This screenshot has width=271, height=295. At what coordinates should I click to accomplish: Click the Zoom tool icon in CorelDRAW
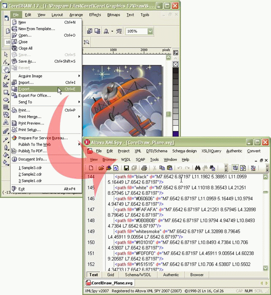tap(86, 42)
